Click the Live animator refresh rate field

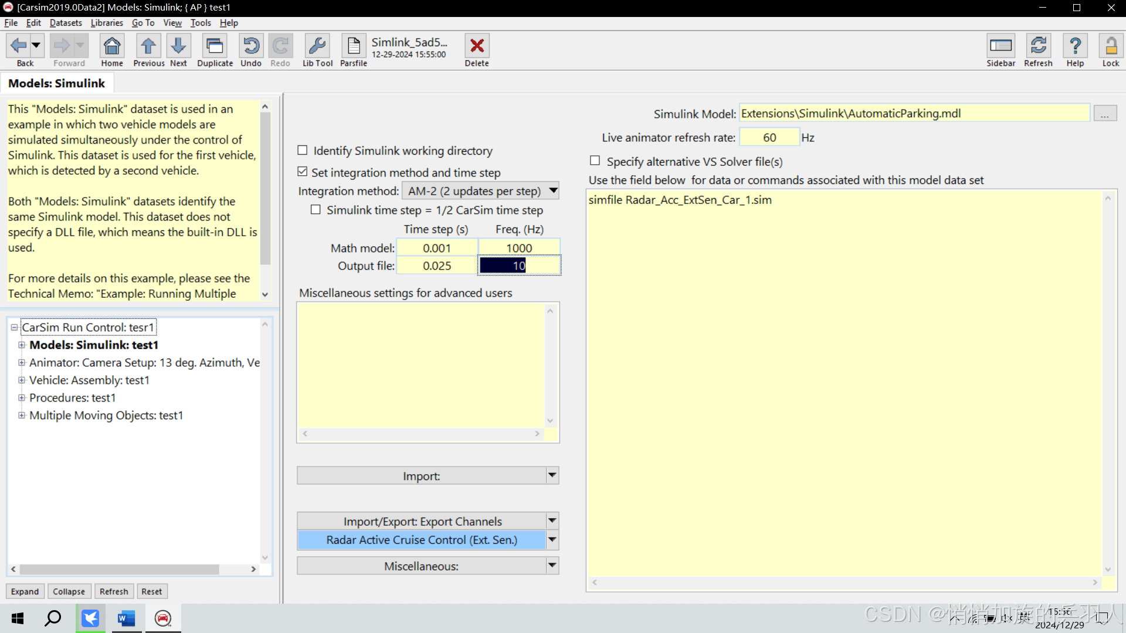click(769, 138)
